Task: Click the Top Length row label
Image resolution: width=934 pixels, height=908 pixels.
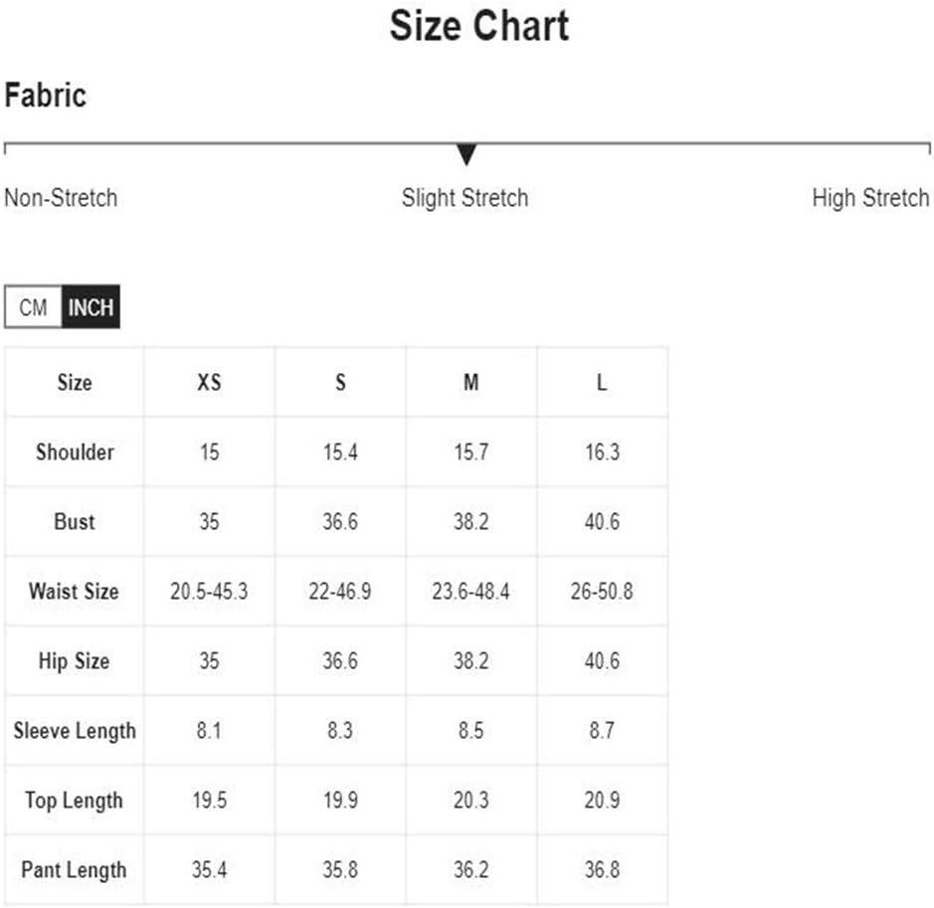Action: [74, 801]
